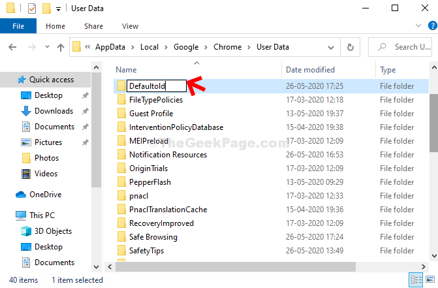The width and height of the screenshot is (438, 288).
Task: Click the Search User Data box
Action: coord(400,47)
